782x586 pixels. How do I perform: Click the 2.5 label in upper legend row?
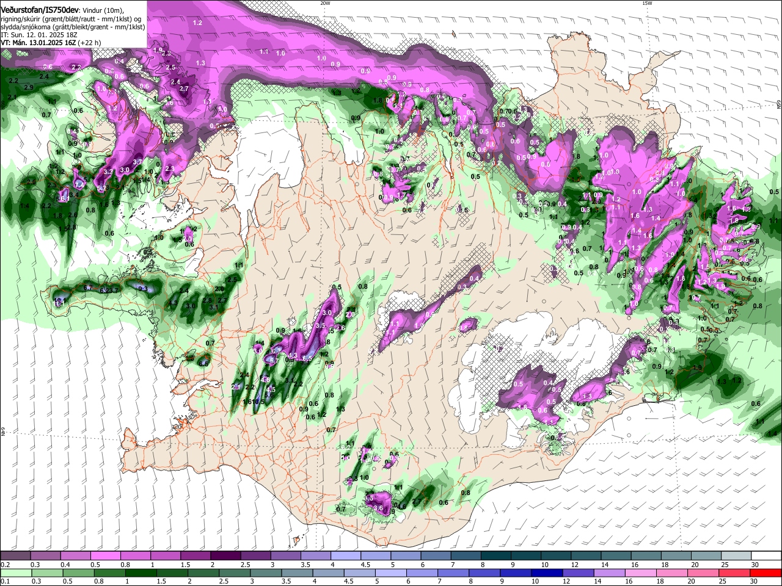[246, 565]
